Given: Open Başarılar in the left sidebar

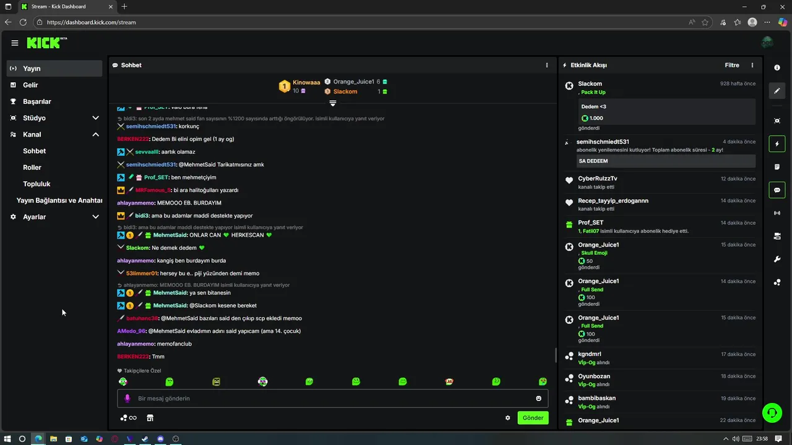Looking at the screenshot, I should tap(54, 101).
